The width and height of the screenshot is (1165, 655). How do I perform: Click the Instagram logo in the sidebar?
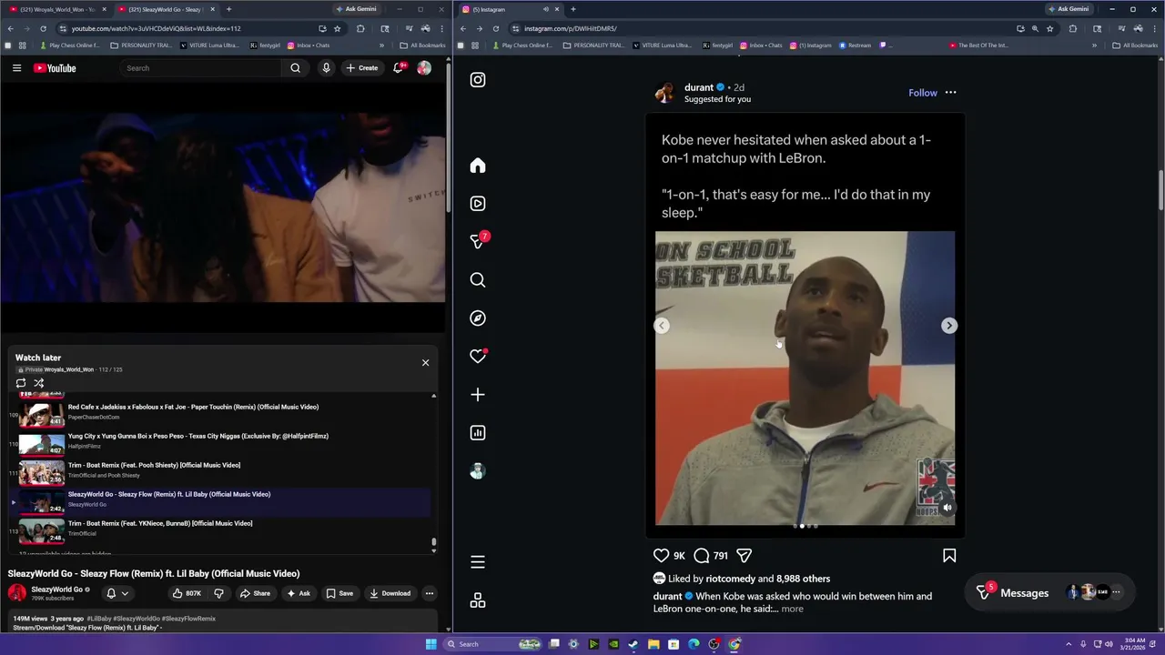point(478,80)
